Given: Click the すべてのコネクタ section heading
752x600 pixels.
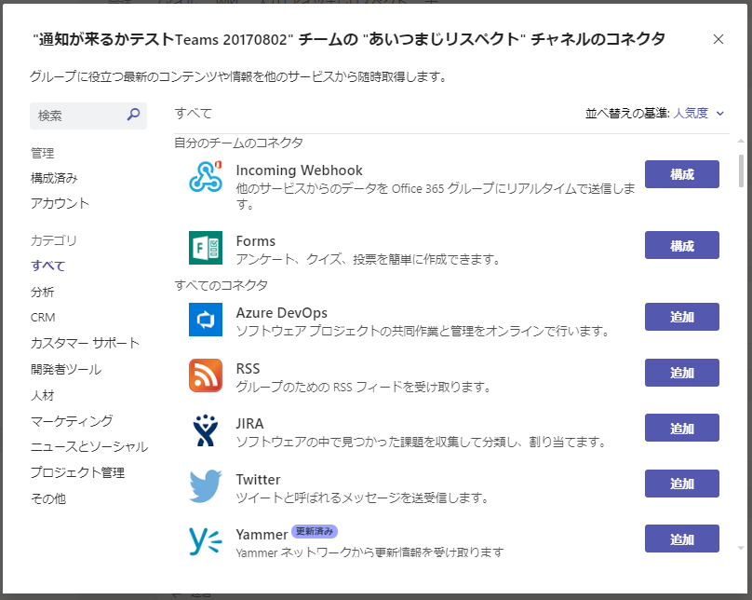Looking at the screenshot, I should [222, 285].
